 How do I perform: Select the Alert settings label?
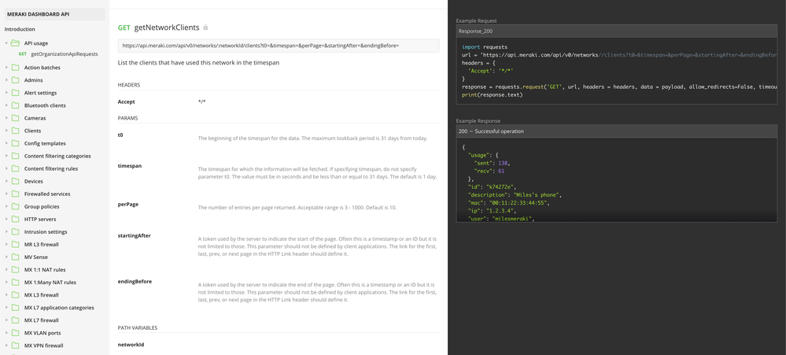41,93
